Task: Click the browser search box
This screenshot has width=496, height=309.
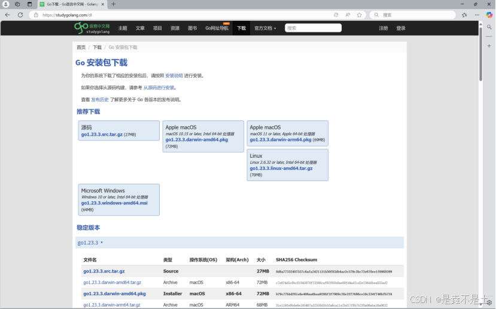Action: [413, 15]
